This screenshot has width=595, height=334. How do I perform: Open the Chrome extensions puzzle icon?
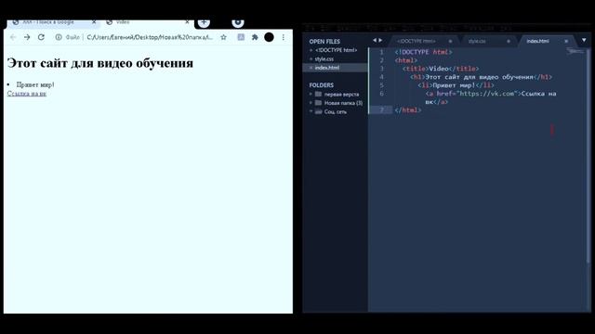[x=255, y=37]
